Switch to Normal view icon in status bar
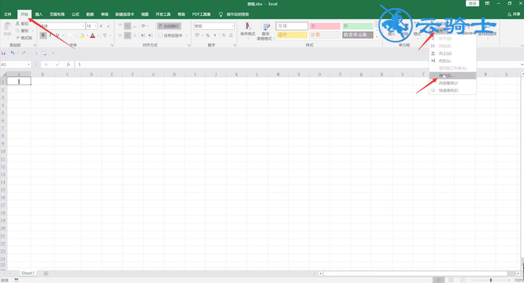Image resolution: width=524 pixels, height=283 pixels. point(438,280)
